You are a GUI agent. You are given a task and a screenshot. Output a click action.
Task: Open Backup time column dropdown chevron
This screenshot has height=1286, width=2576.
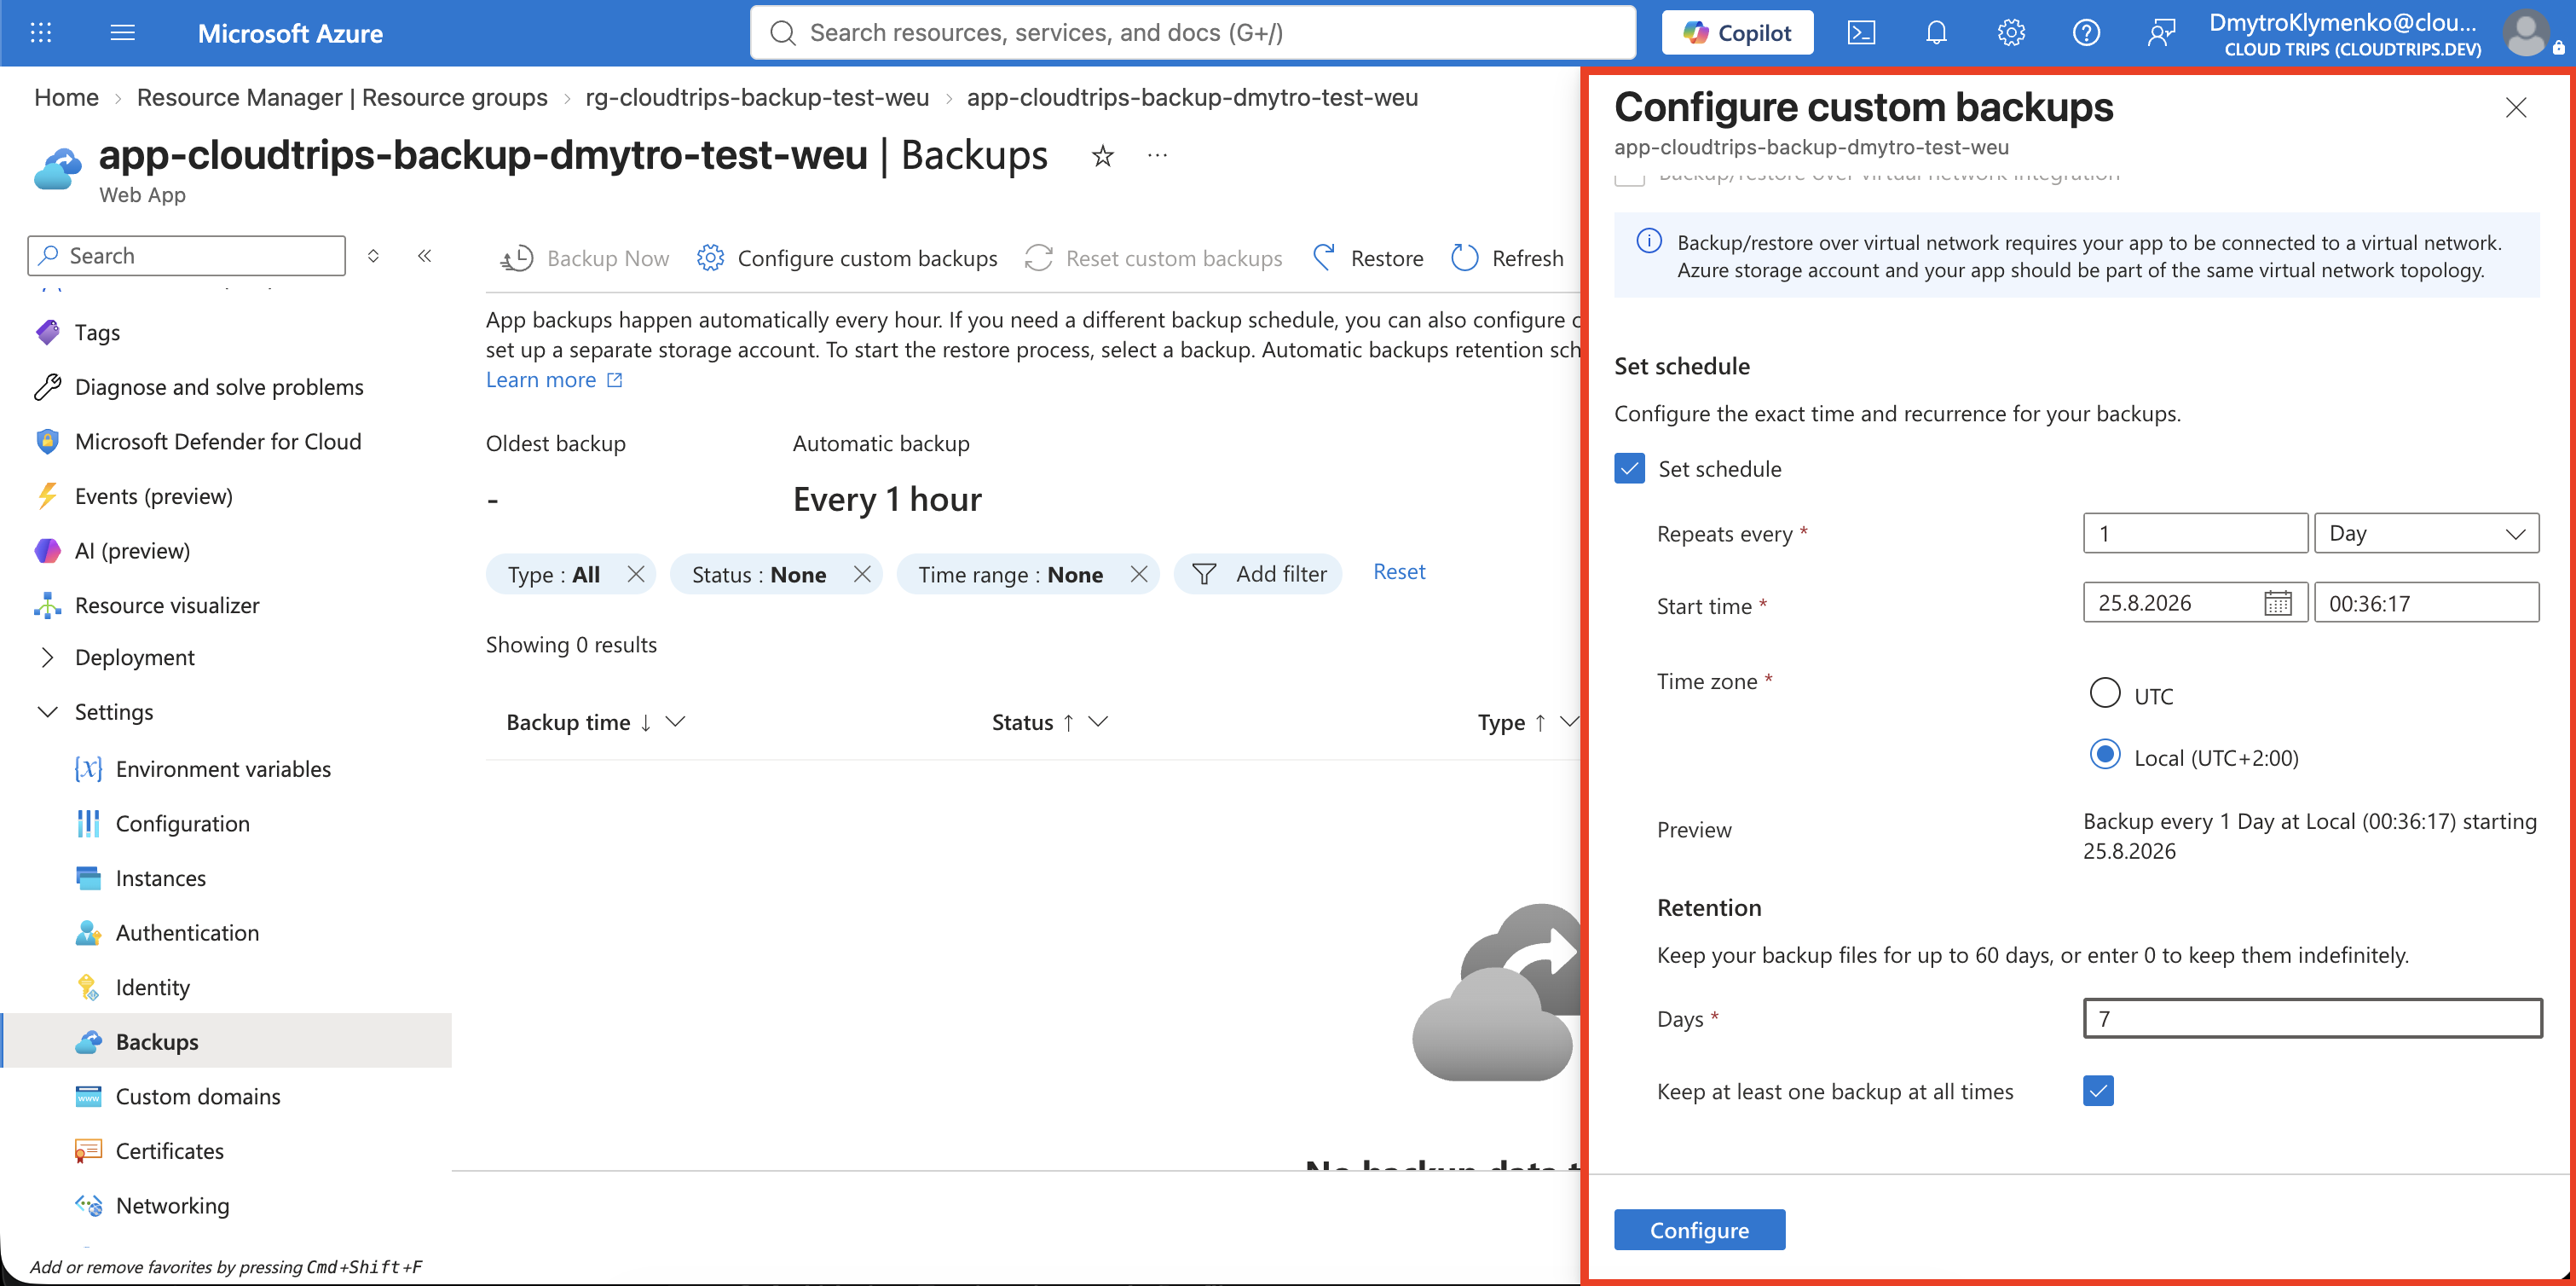coord(676,721)
